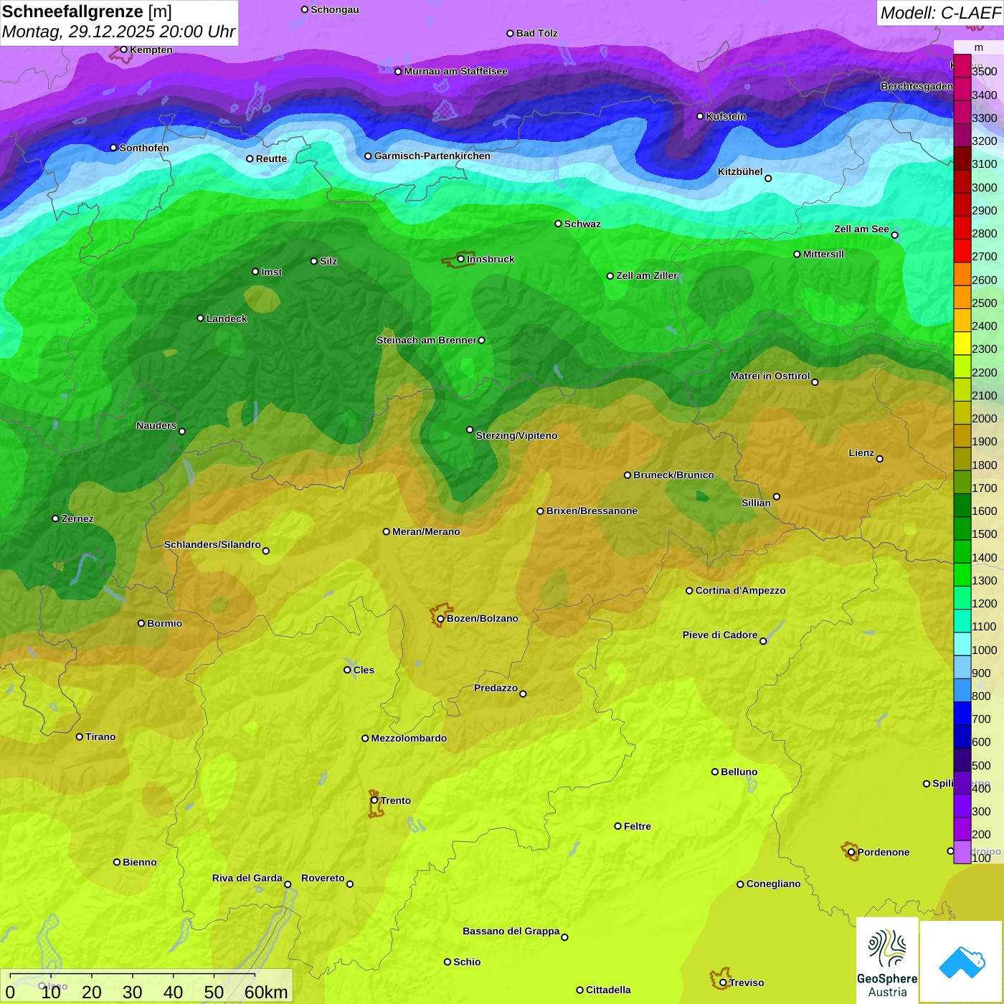Click the Mezzolombardo label
The width and height of the screenshot is (1004, 1004).
(409, 738)
